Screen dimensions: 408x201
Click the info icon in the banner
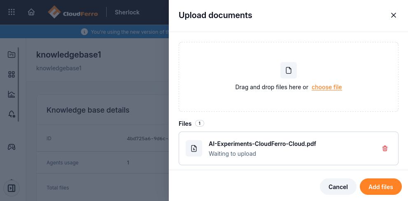(x=84, y=32)
